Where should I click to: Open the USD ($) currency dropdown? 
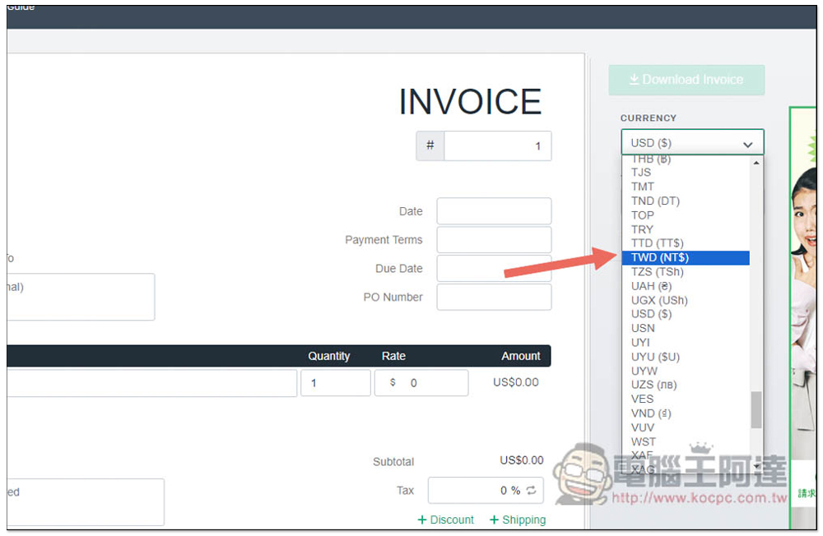tap(692, 143)
